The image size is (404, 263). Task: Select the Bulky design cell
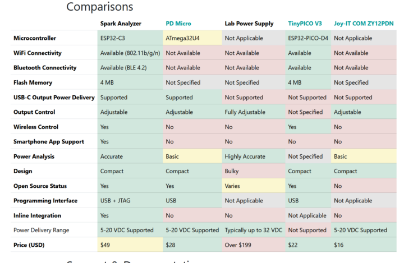254,171
